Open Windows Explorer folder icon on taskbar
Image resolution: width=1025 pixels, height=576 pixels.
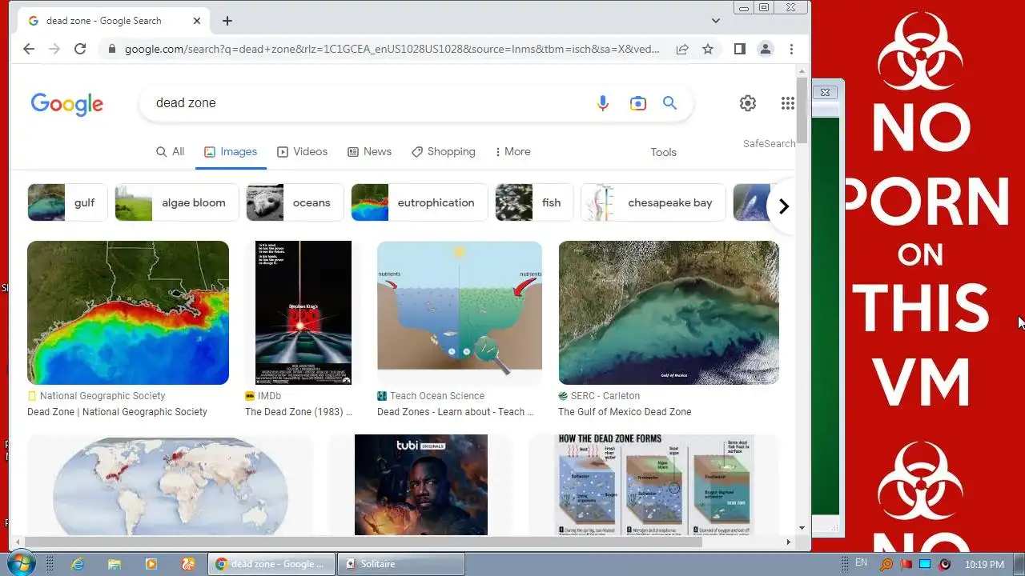[114, 564]
